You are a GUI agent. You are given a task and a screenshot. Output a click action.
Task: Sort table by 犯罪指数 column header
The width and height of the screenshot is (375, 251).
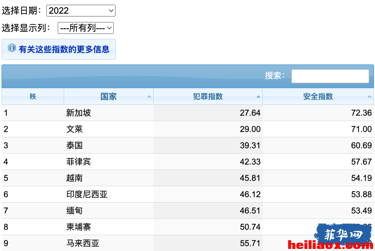tap(208, 97)
